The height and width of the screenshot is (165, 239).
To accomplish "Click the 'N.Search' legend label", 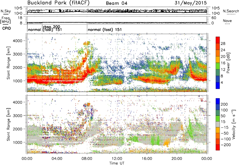I will tap(231, 11).
